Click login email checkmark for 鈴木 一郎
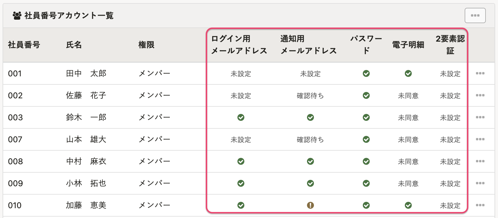The width and height of the screenshot is (498, 218). click(241, 117)
